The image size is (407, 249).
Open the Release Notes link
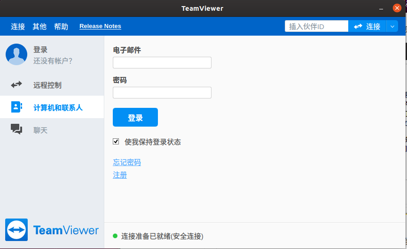[x=100, y=26]
